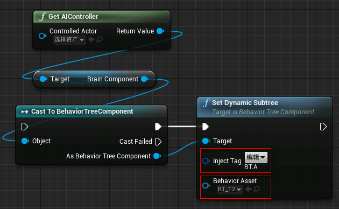Click the function icon on Set Dynamic Subtree
339x209 pixels.
pos(206,102)
